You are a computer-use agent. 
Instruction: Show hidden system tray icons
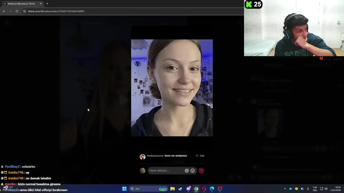tap(285, 189)
